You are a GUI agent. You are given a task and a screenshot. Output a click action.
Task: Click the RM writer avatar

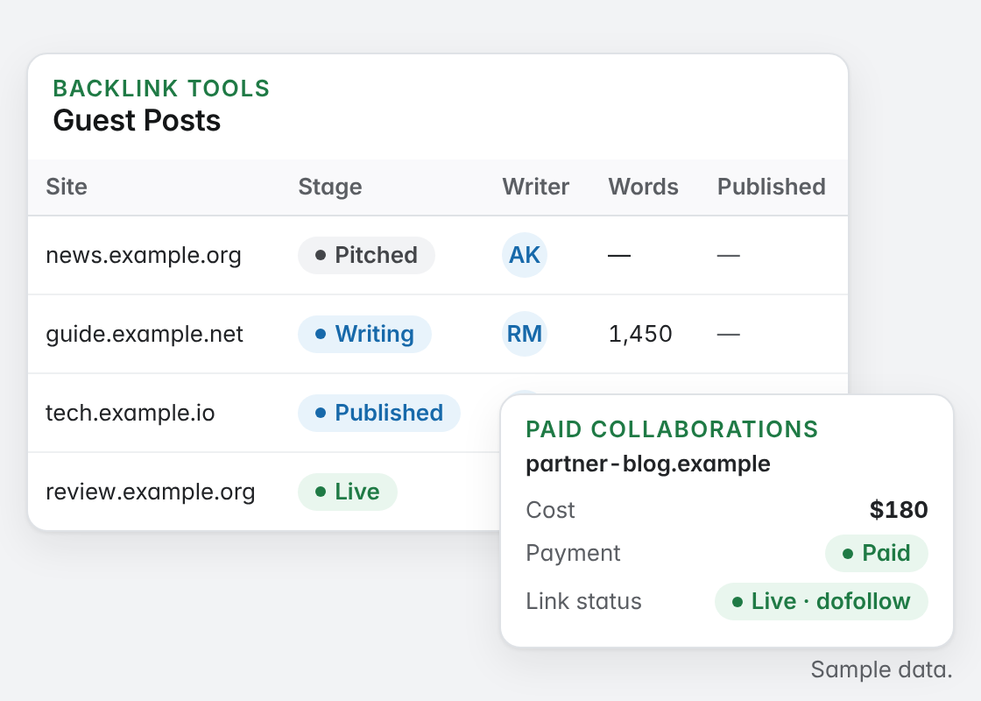pos(525,334)
